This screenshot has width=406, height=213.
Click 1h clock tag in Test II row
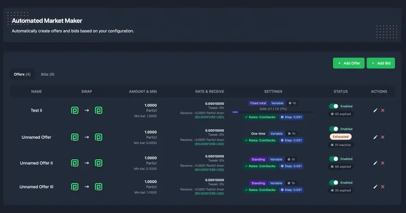292,103
